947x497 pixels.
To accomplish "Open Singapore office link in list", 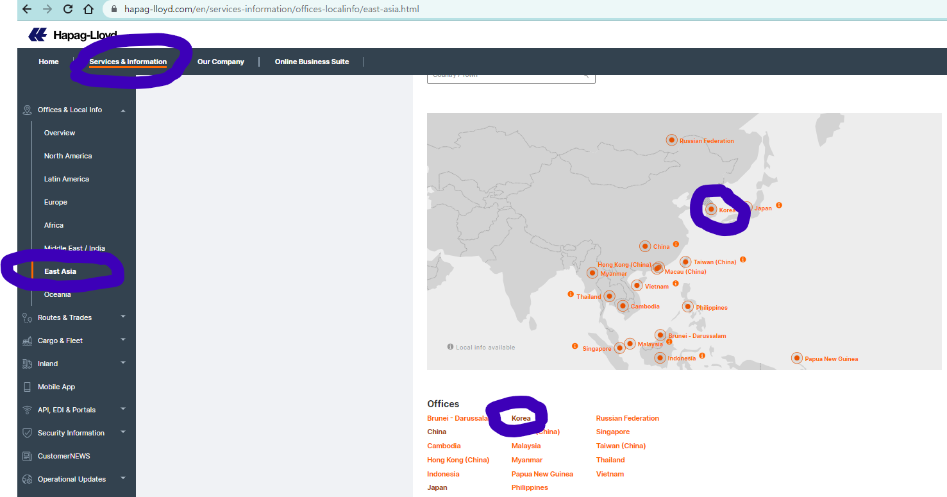I will tap(613, 432).
